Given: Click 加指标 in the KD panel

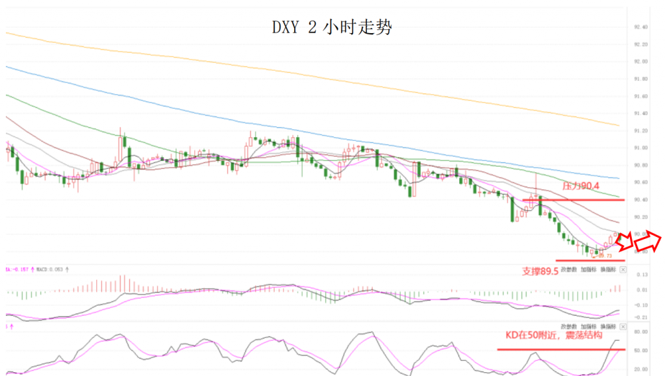Looking at the screenshot, I should coord(588,327).
